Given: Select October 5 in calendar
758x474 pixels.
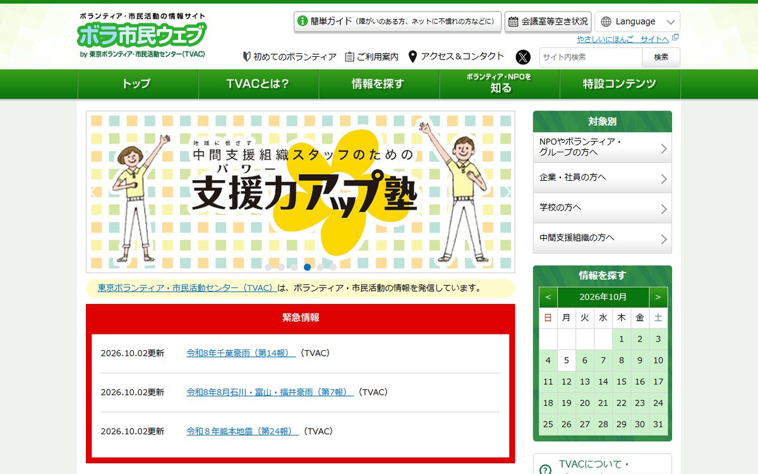Looking at the screenshot, I should (567, 361).
